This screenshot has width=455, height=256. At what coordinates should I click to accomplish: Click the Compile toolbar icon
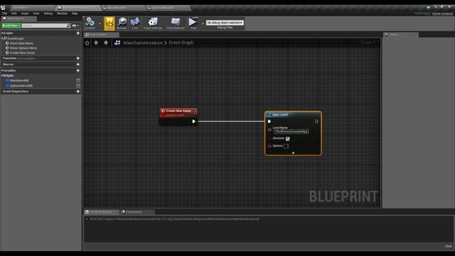pos(90,23)
